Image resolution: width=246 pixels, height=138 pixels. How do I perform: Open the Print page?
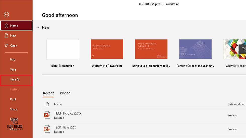[16, 99]
